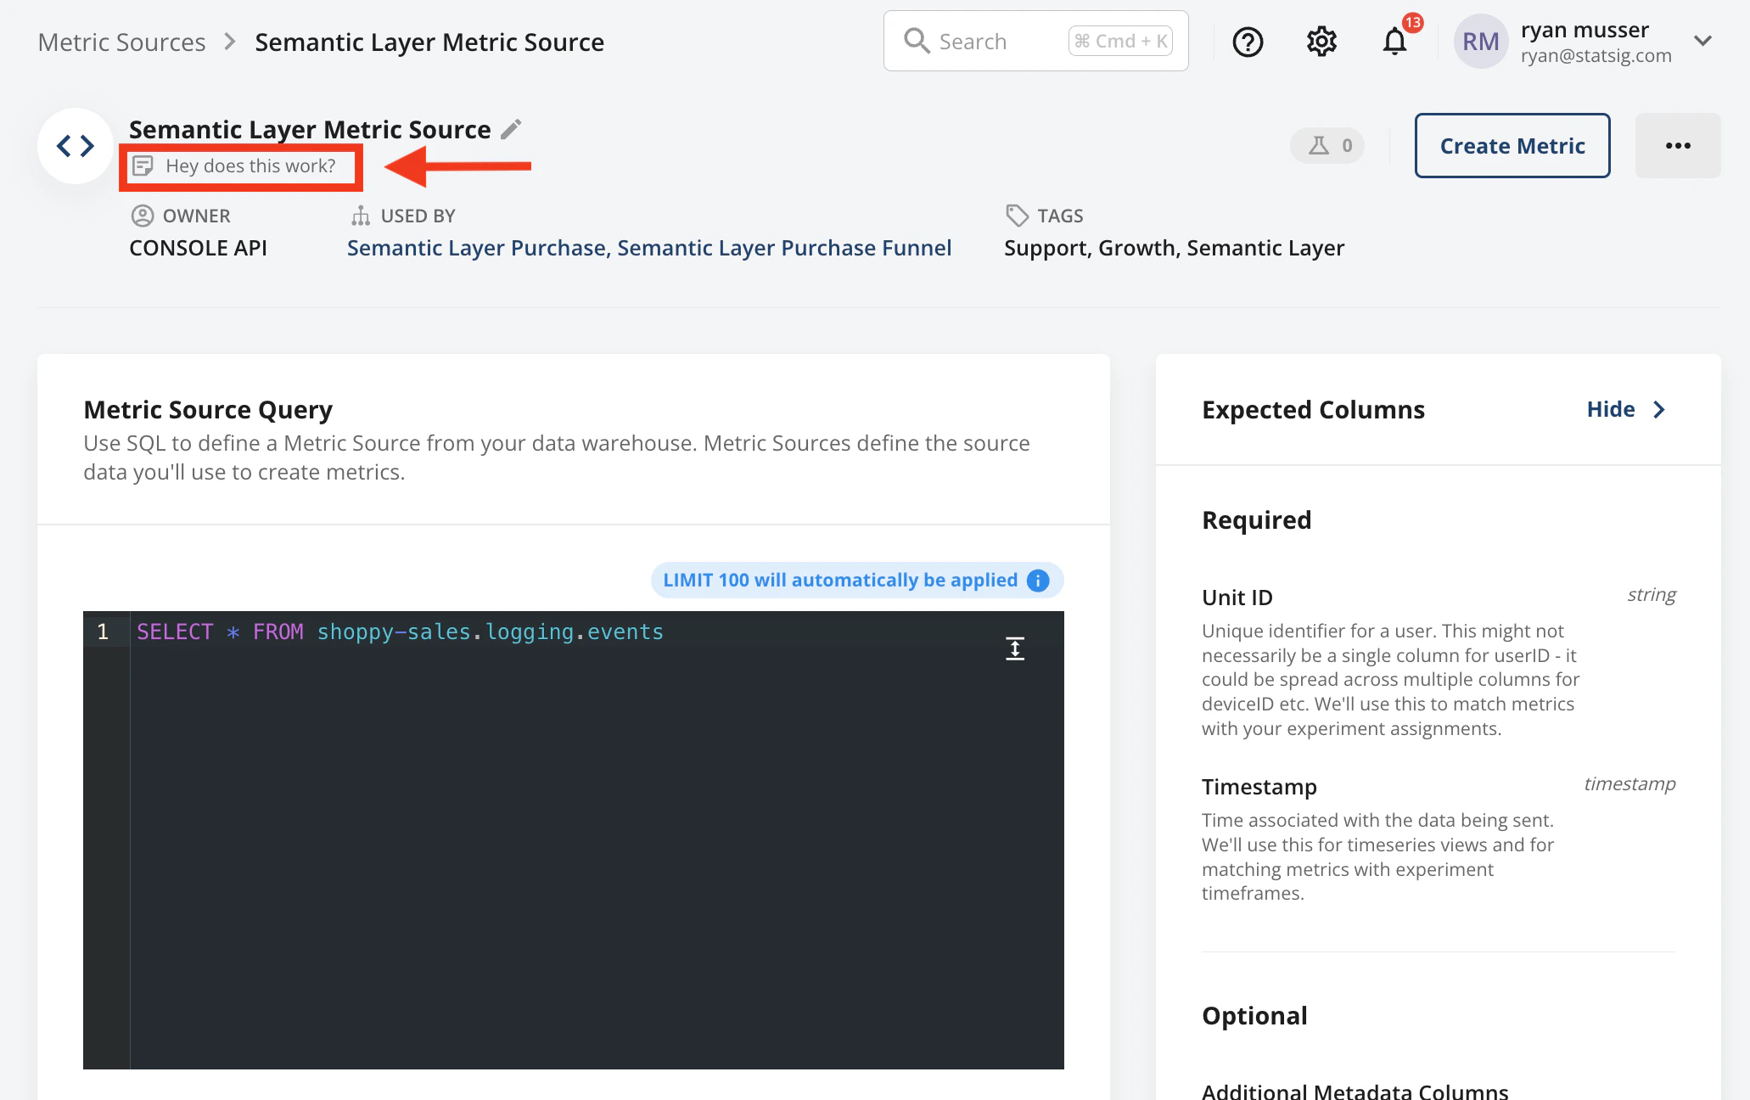Image resolution: width=1750 pixels, height=1100 pixels.
Task: Click the expand editor height icon
Action: click(x=1015, y=648)
